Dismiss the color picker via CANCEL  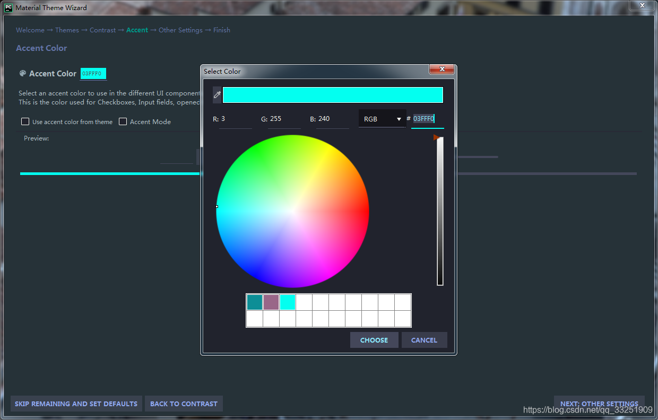tap(424, 340)
